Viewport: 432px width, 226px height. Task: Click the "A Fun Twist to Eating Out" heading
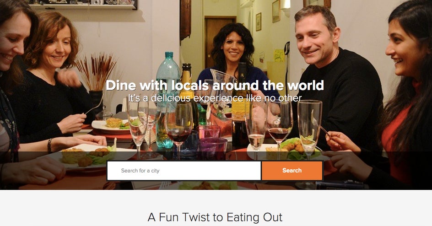(x=215, y=217)
